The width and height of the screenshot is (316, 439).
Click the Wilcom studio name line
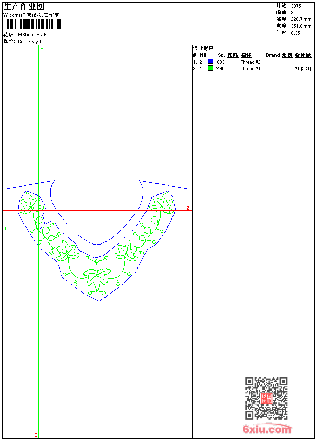pos(31,15)
